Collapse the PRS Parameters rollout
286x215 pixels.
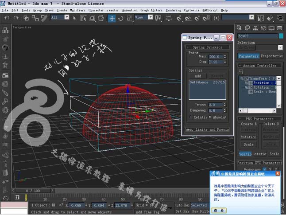coord(260,119)
